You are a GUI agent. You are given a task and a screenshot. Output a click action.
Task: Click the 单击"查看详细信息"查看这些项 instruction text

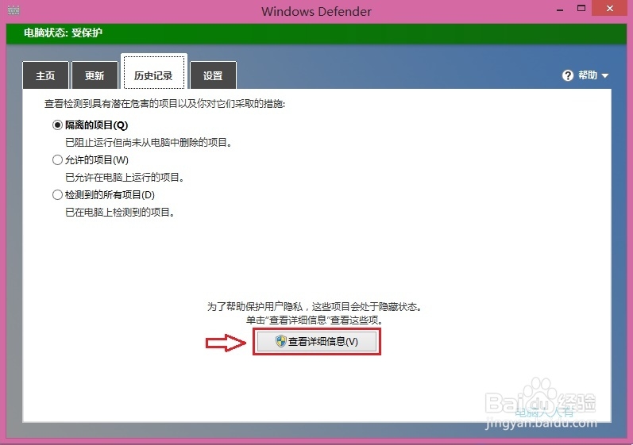tap(315, 320)
